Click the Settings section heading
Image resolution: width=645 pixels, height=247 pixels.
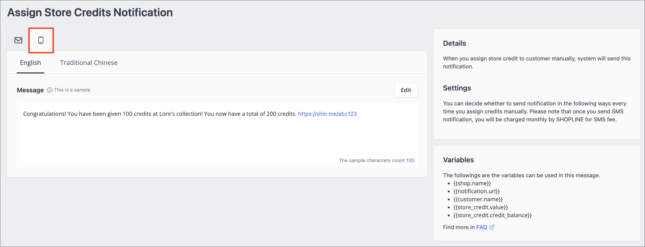coord(457,88)
